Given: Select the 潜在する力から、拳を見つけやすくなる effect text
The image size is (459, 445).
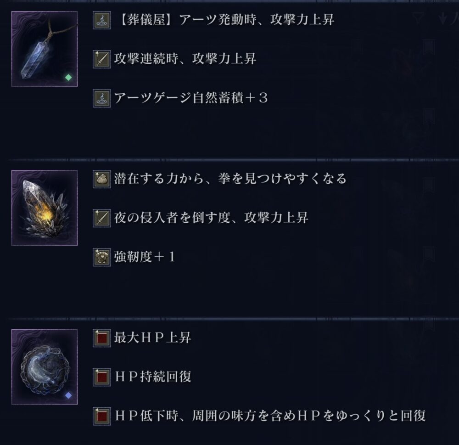Looking at the screenshot, I should (x=230, y=179).
